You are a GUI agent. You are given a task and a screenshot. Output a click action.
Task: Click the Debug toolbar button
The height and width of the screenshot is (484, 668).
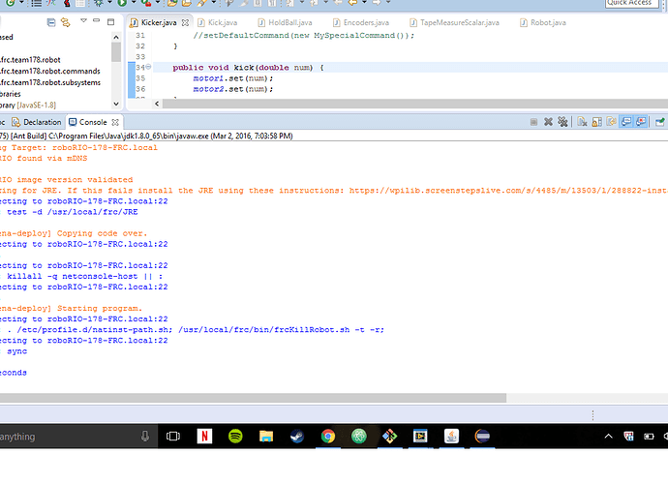click(x=99, y=3)
